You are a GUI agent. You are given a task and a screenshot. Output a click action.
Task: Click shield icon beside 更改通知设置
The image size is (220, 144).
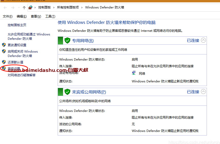click(x=4, y=45)
